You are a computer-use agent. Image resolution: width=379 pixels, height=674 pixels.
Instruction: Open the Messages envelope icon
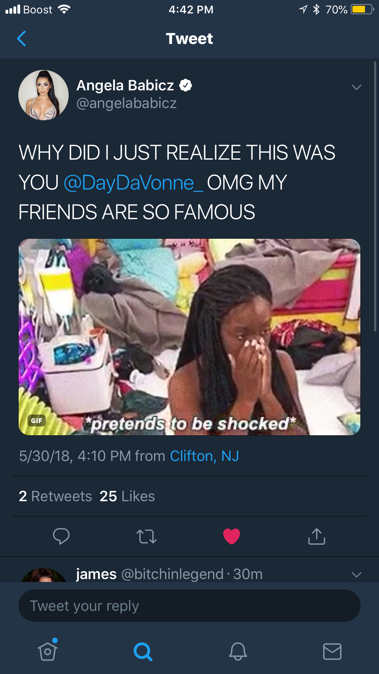pyautogui.click(x=332, y=651)
